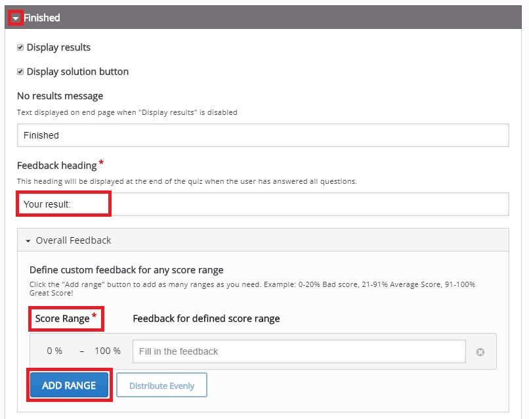
Task: Click the No results message input field
Action: pyautogui.click(x=263, y=135)
